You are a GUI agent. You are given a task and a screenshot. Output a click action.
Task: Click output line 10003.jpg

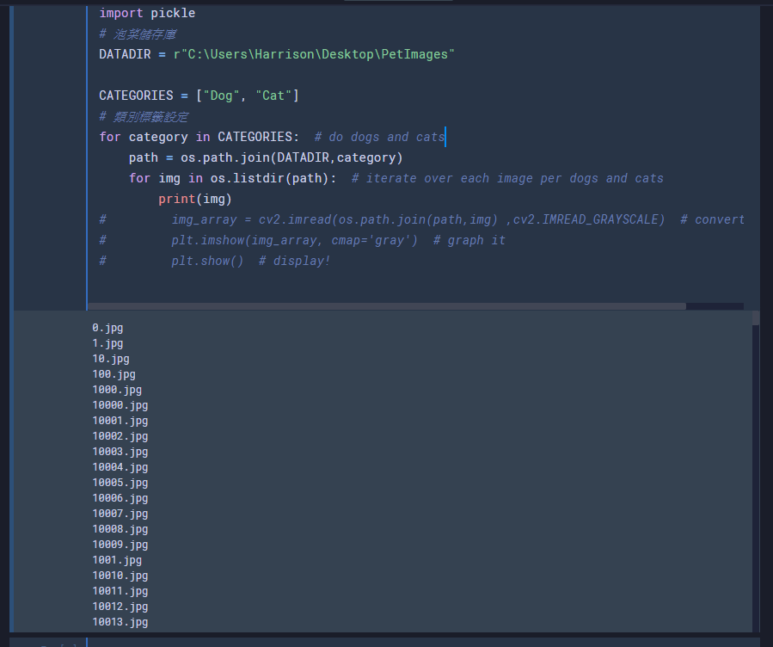[120, 452]
